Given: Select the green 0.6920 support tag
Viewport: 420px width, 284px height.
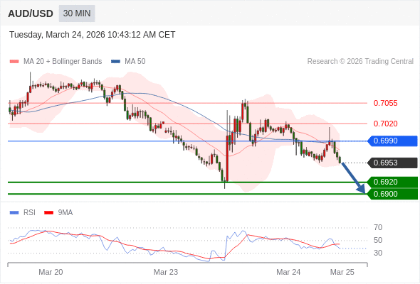Looking at the screenshot, I should (x=392, y=182).
